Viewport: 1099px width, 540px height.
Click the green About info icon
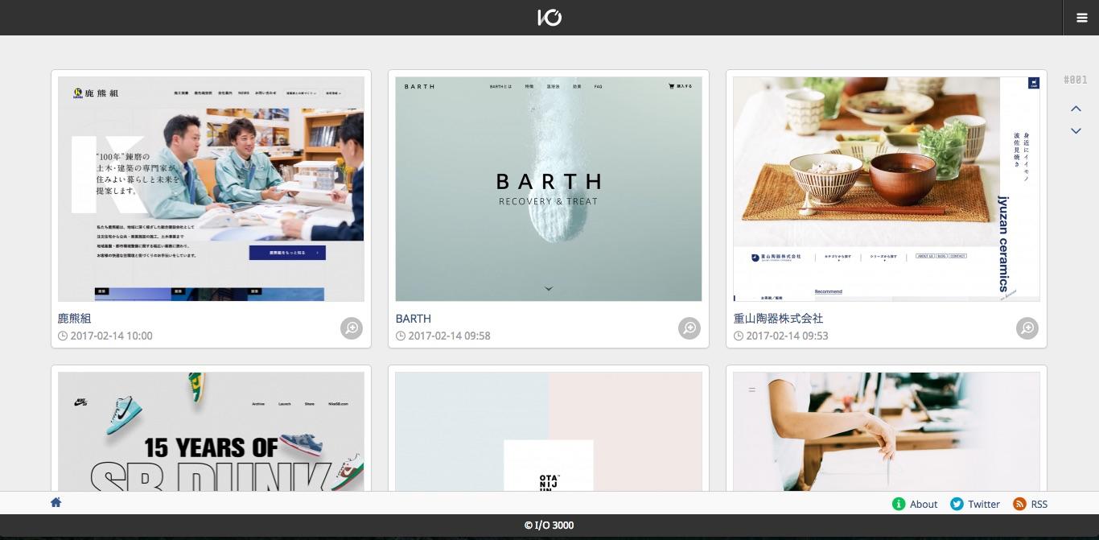(x=899, y=504)
